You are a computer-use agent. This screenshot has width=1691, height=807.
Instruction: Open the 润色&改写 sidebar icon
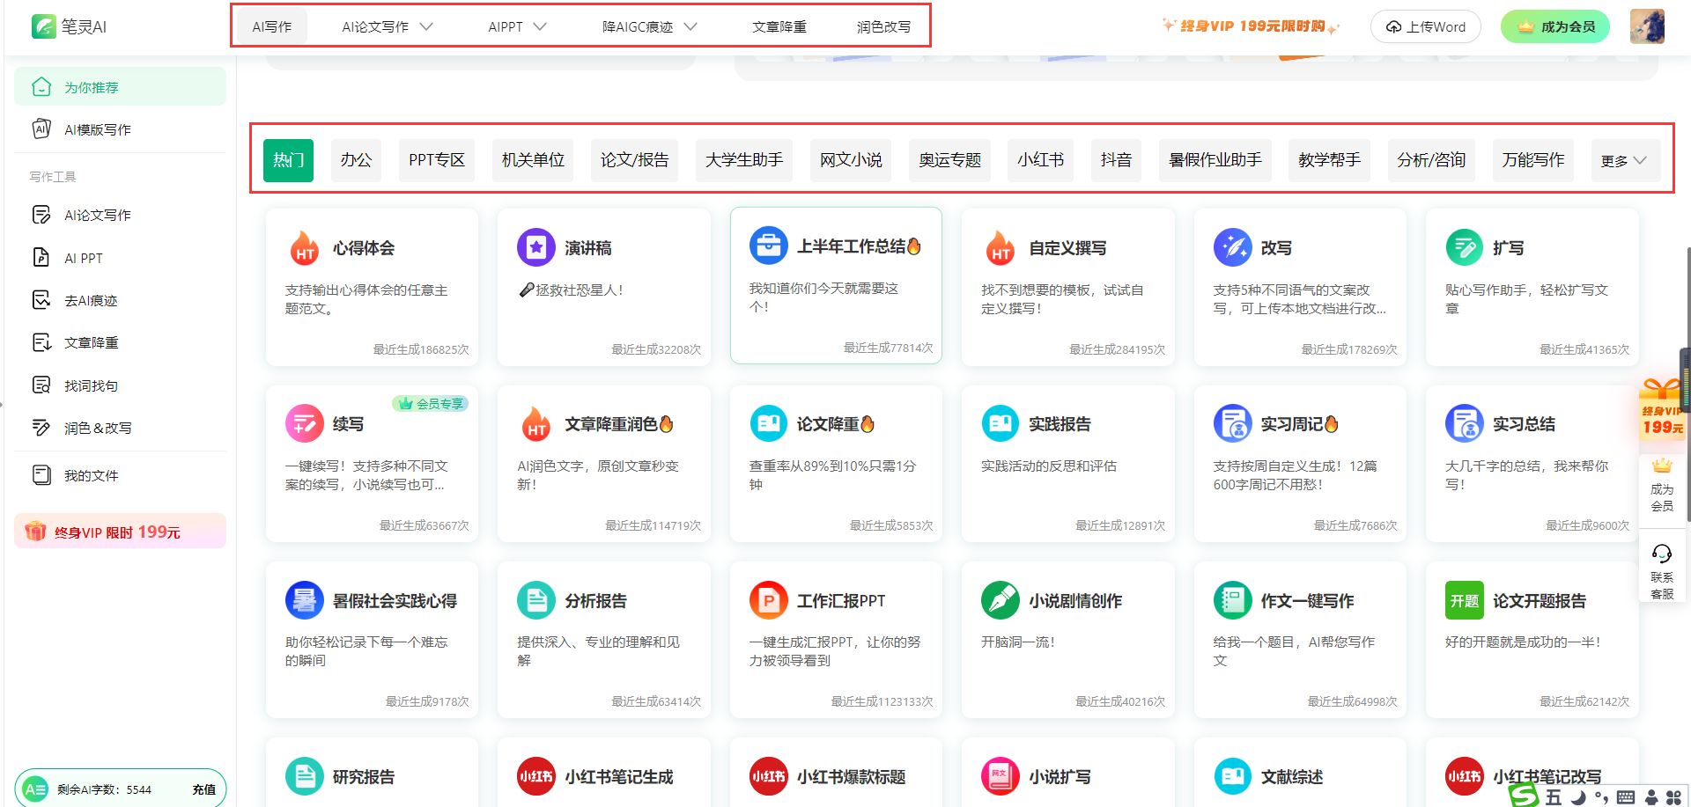click(x=41, y=428)
